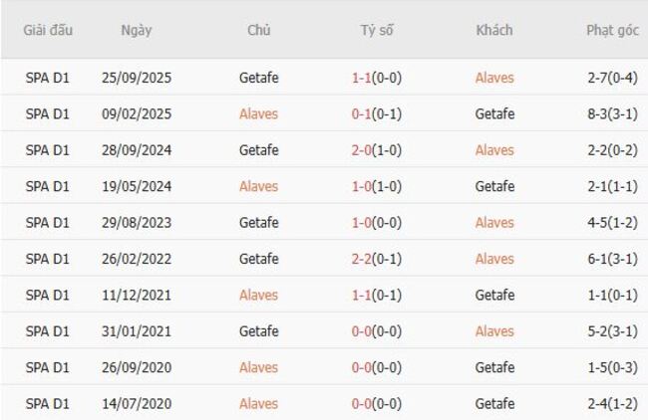The image size is (648, 420).
Task: Click home team Alaves in the 14/07/2020 row
Action: tap(259, 403)
